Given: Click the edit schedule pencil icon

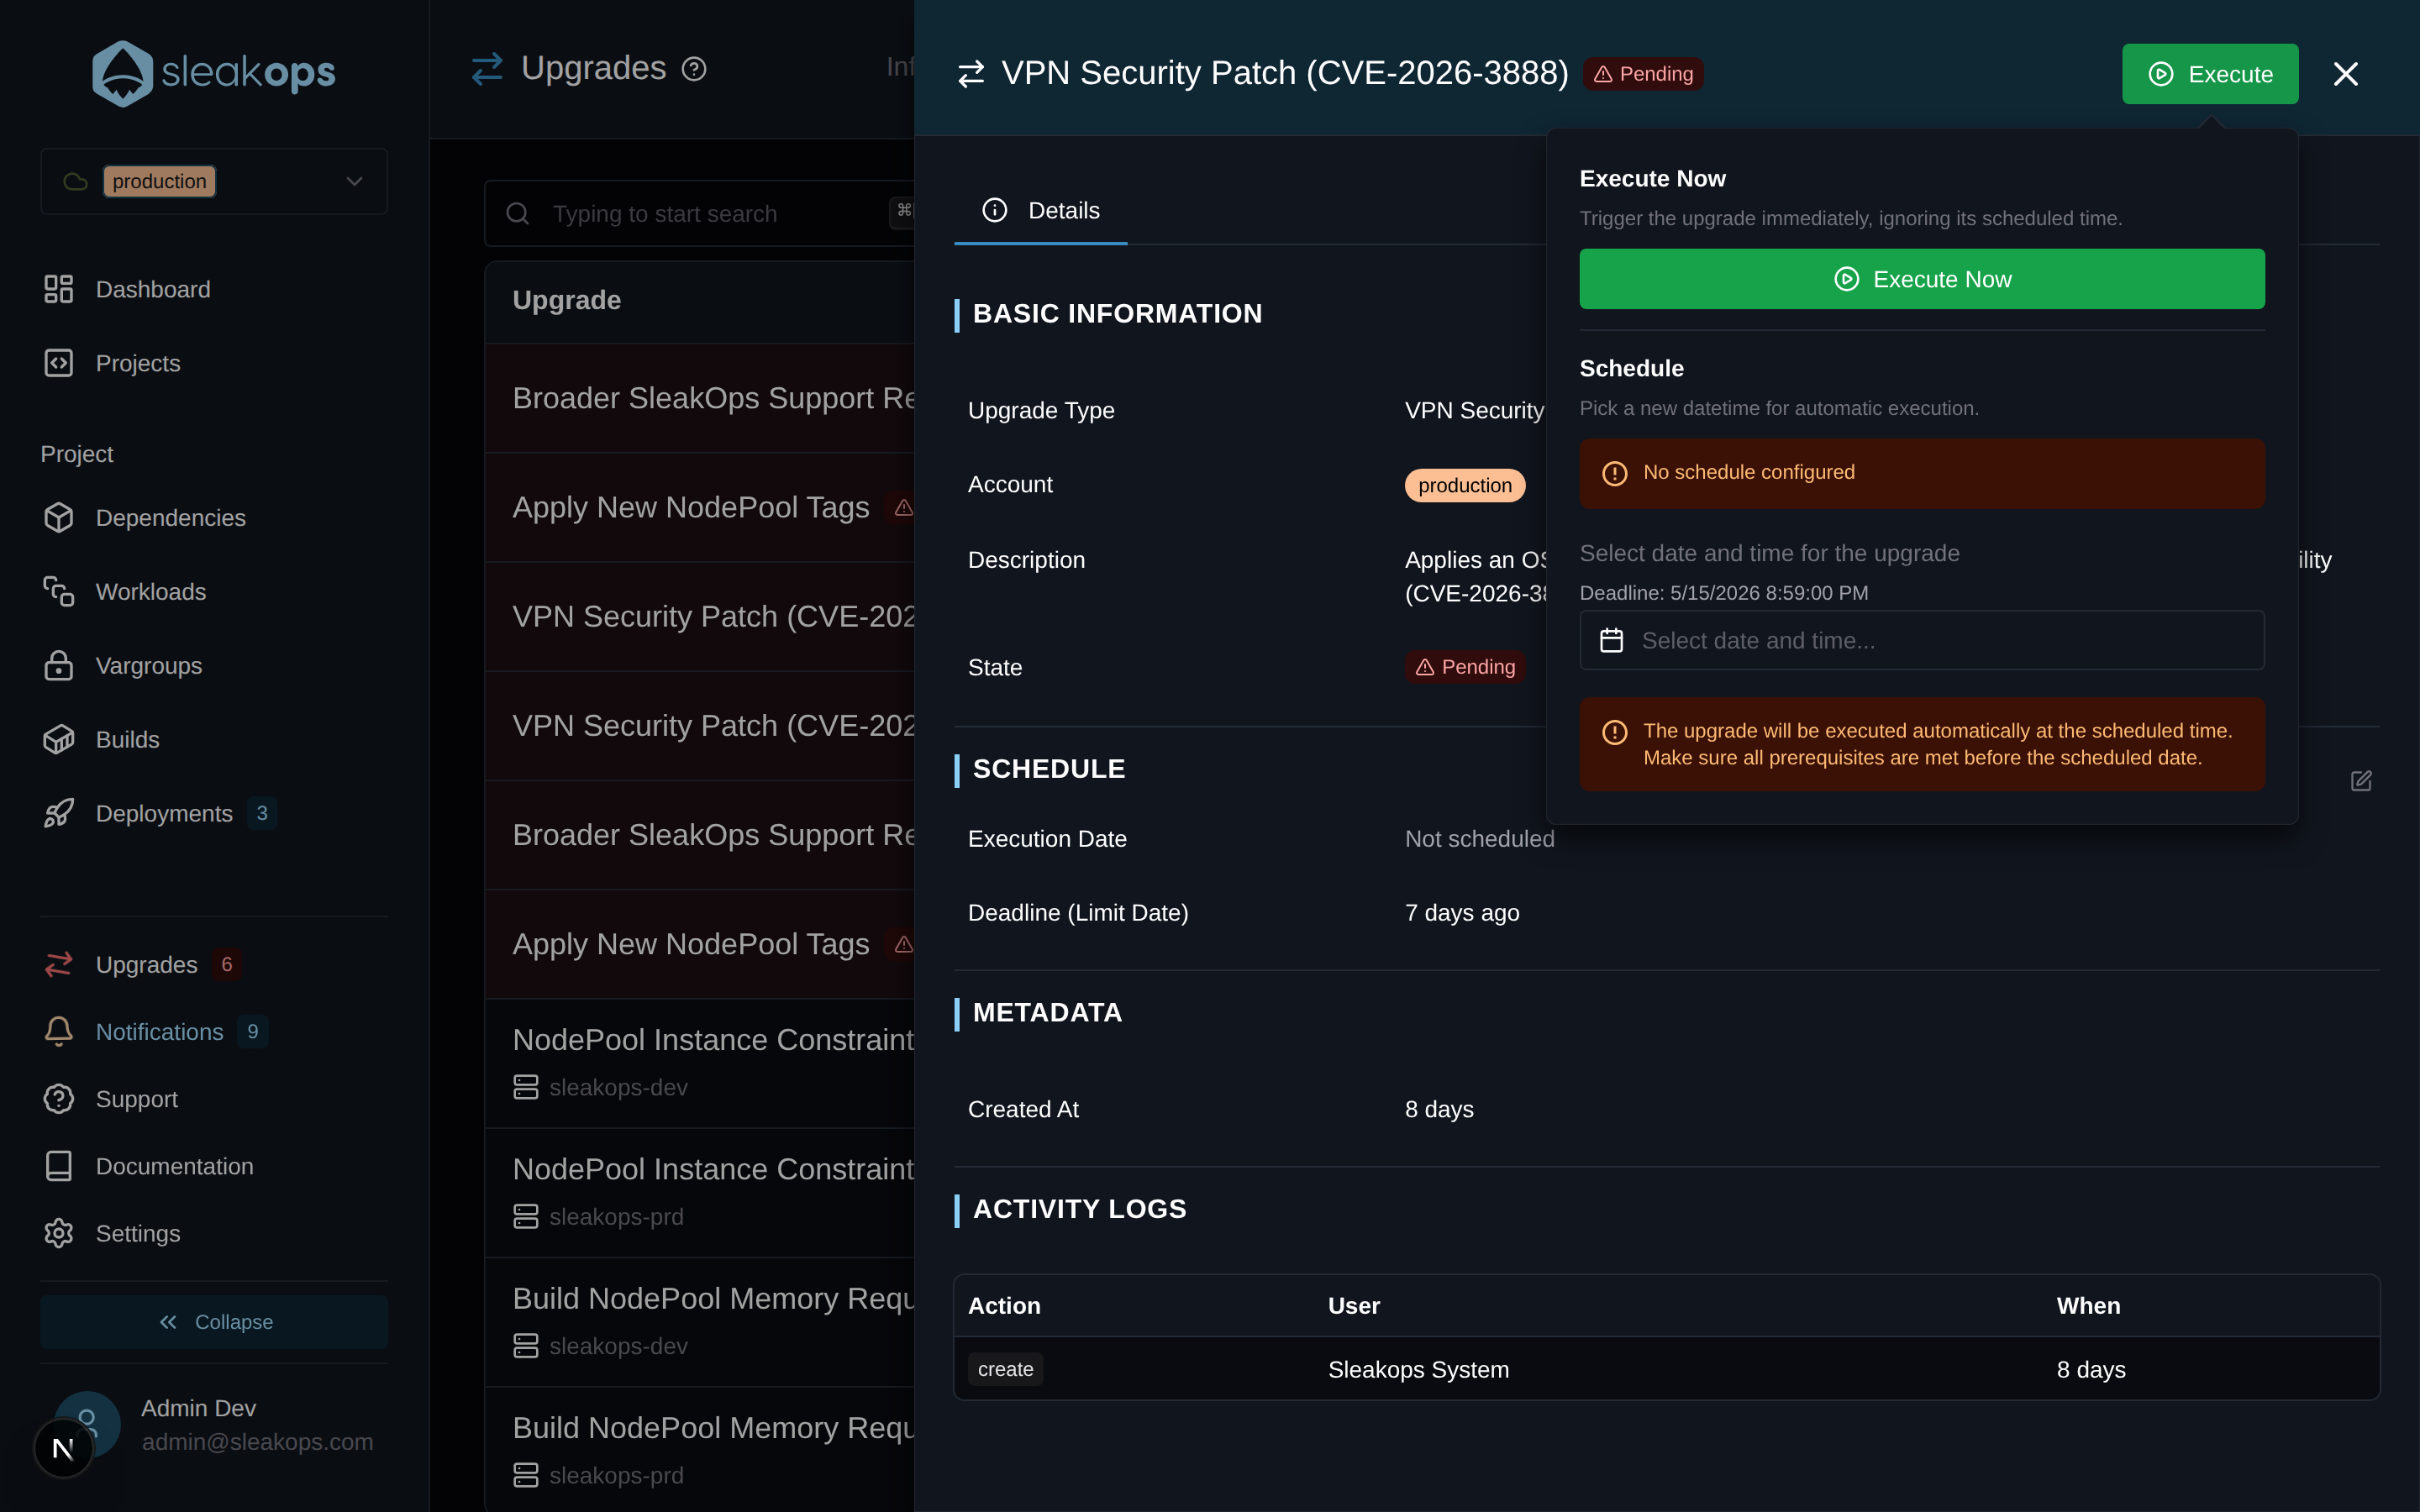Looking at the screenshot, I should (x=2361, y=781).
